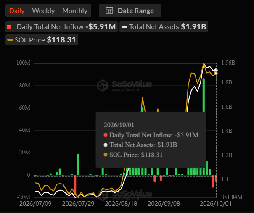Click the 2026/07/09 x-axis date
Image resolution: width=254 pixels, height=213 pixels.
click(35, 204)
